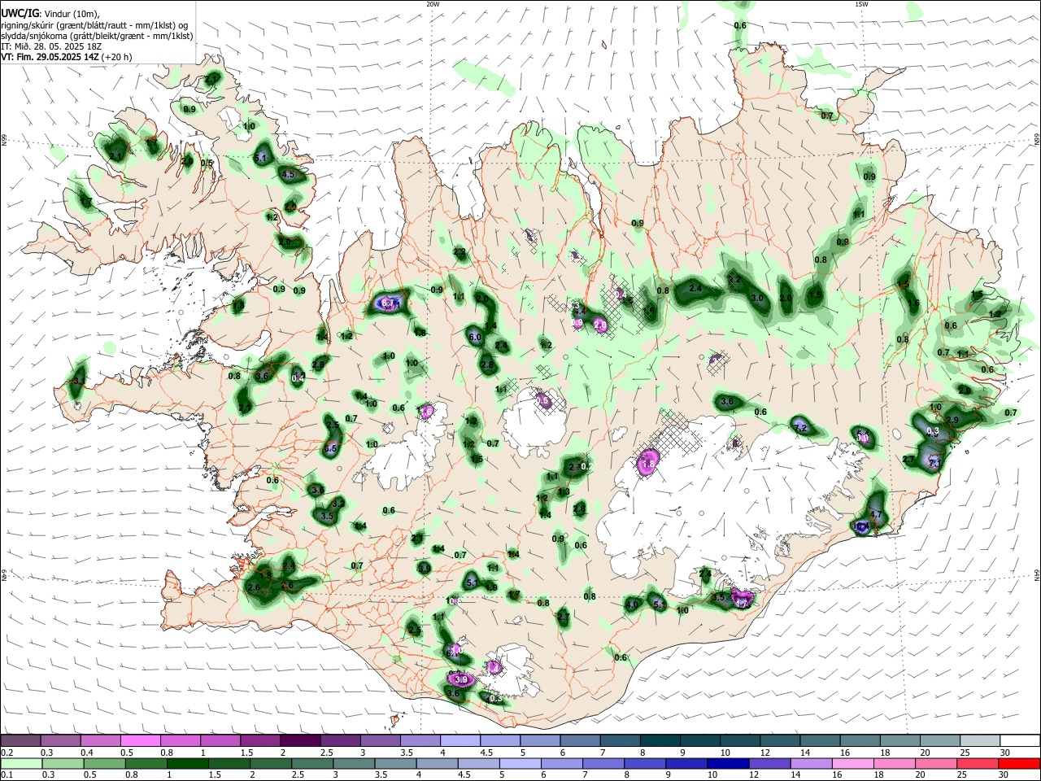
Task: Click the '20W' longitude label at the top
Action: click(x=433, y=4)
